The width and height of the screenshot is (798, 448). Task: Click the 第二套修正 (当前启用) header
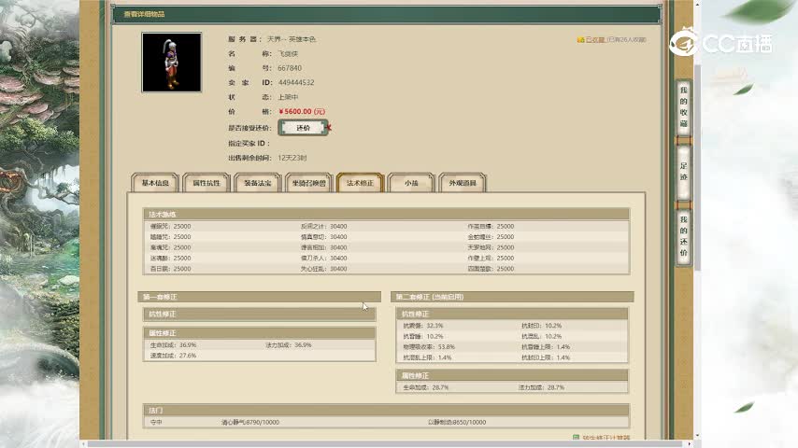(512, 297)
